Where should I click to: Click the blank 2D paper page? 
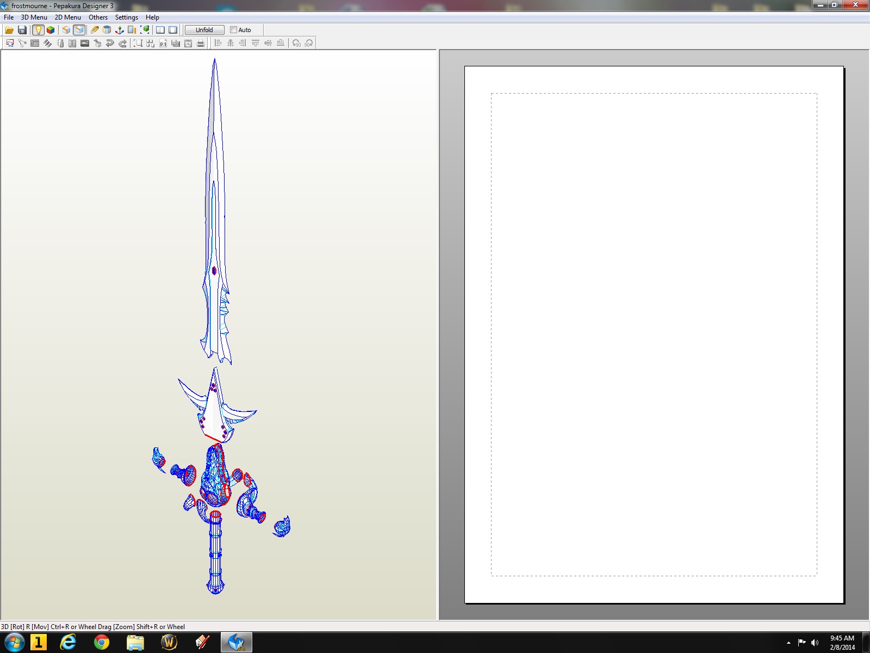(654, 335)
